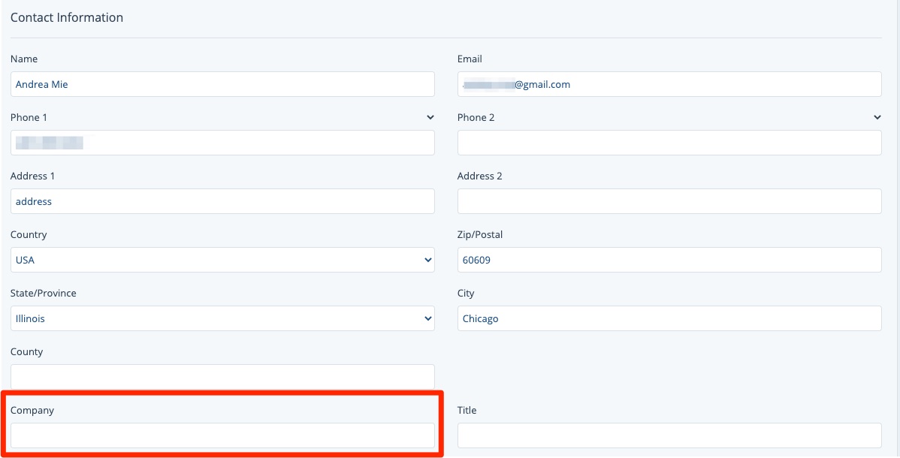Click the Company field label

(x=32, y=411)
